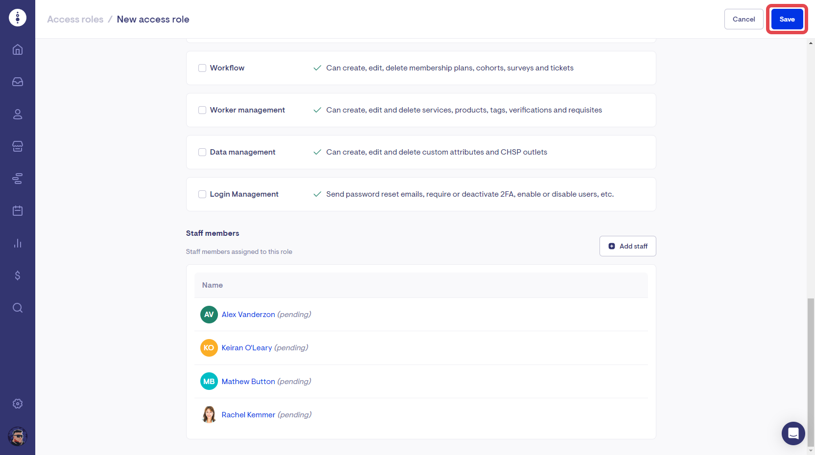Open the Calendar icon in sidebar
This screenshot has height=455, width=815.
pyautogui.click(x=18, y=211)
